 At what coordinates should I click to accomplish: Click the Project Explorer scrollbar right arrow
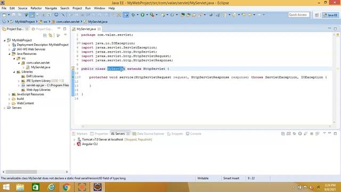click(x=67, y=172)
